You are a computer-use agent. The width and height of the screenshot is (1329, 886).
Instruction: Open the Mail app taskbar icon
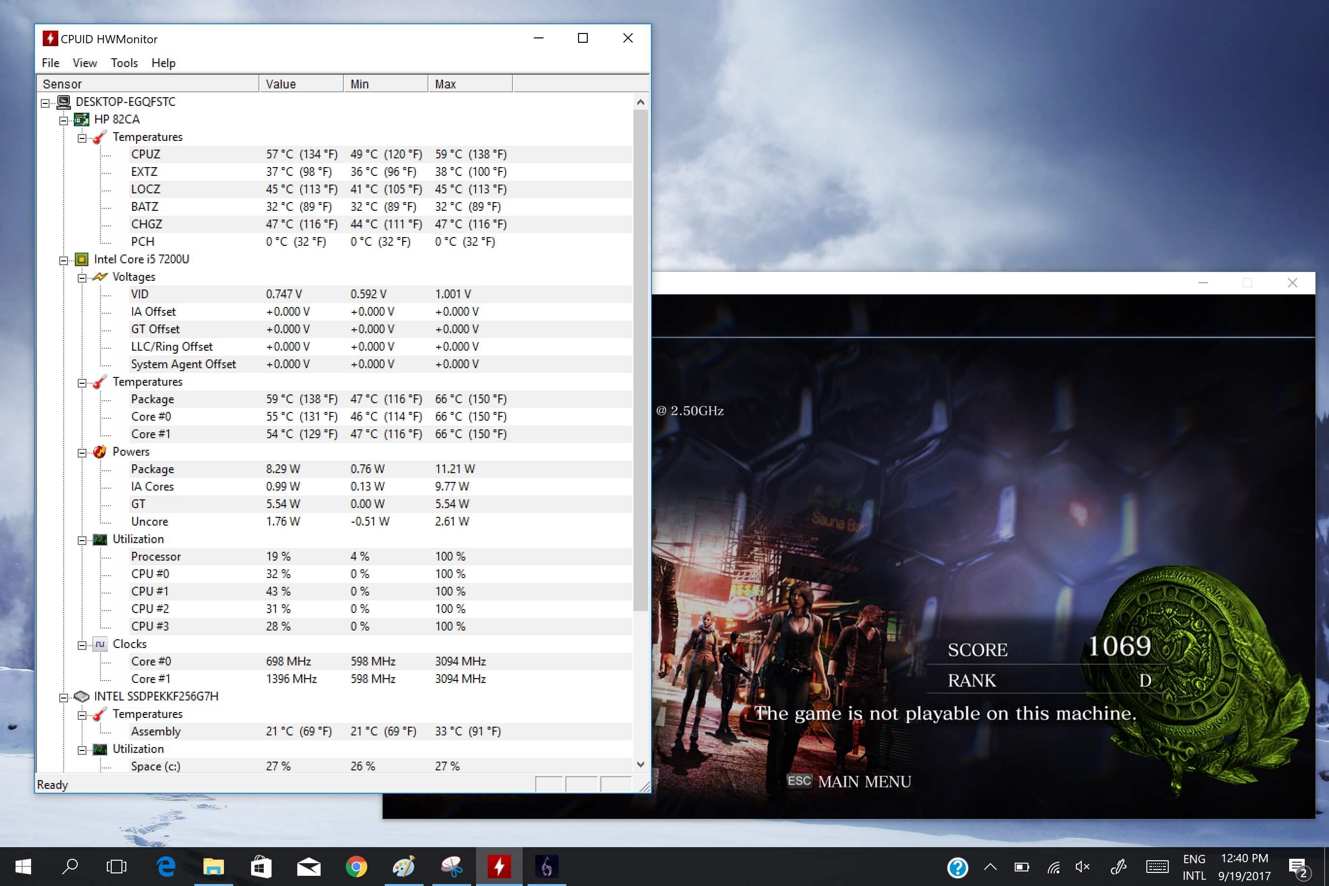[x=308, y=867]
